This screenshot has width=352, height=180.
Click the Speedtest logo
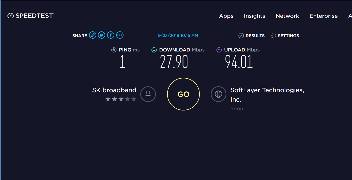point(31,16)
